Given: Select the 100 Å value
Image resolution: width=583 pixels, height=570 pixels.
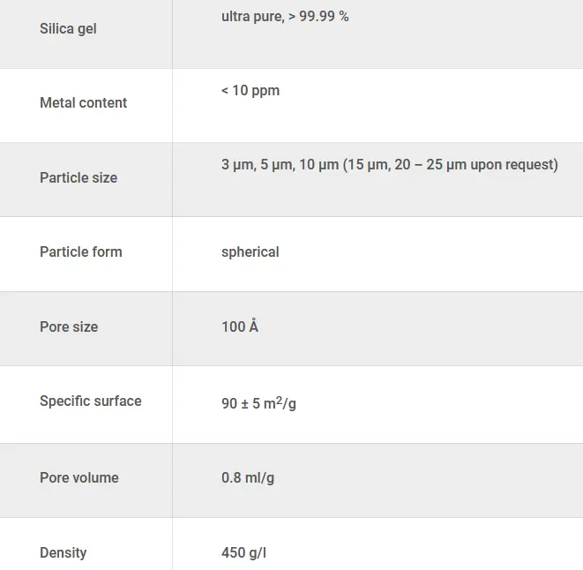Looking at the screenshot, I should coord(240,326).
